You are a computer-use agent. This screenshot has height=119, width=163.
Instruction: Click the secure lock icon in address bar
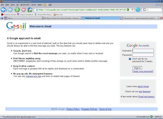pyautogui.click(x=128, y=10)
